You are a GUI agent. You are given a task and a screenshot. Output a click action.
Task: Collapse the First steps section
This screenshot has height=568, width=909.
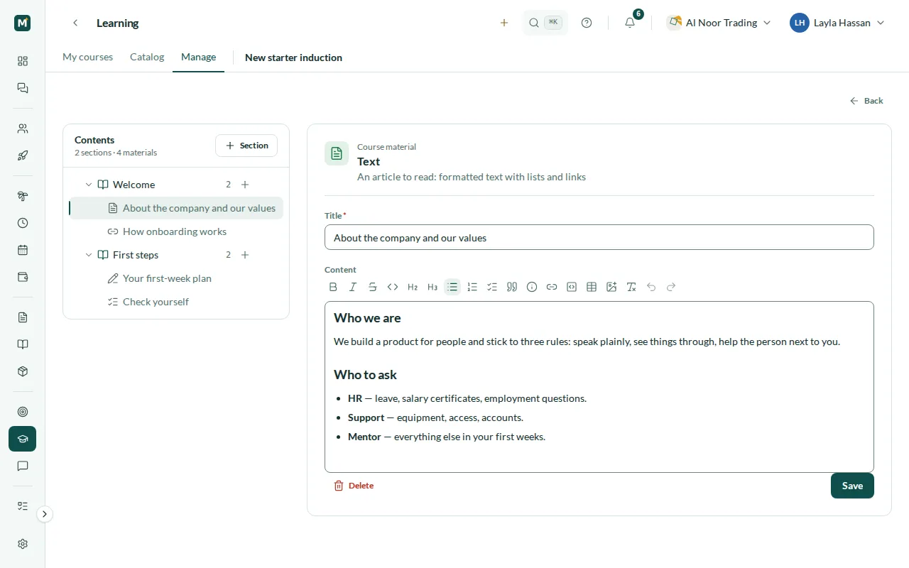[89, 255]
